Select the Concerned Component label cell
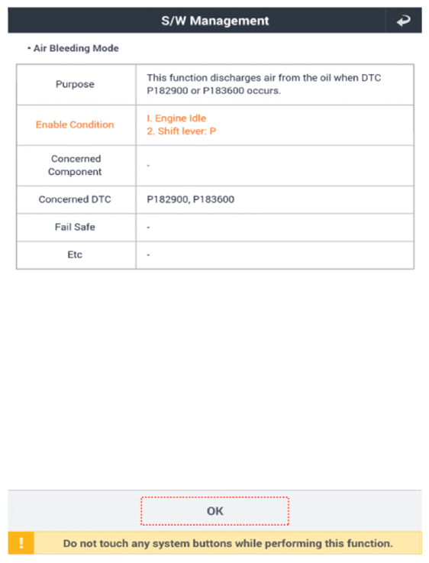429x563 pixels. pos(75,165)
